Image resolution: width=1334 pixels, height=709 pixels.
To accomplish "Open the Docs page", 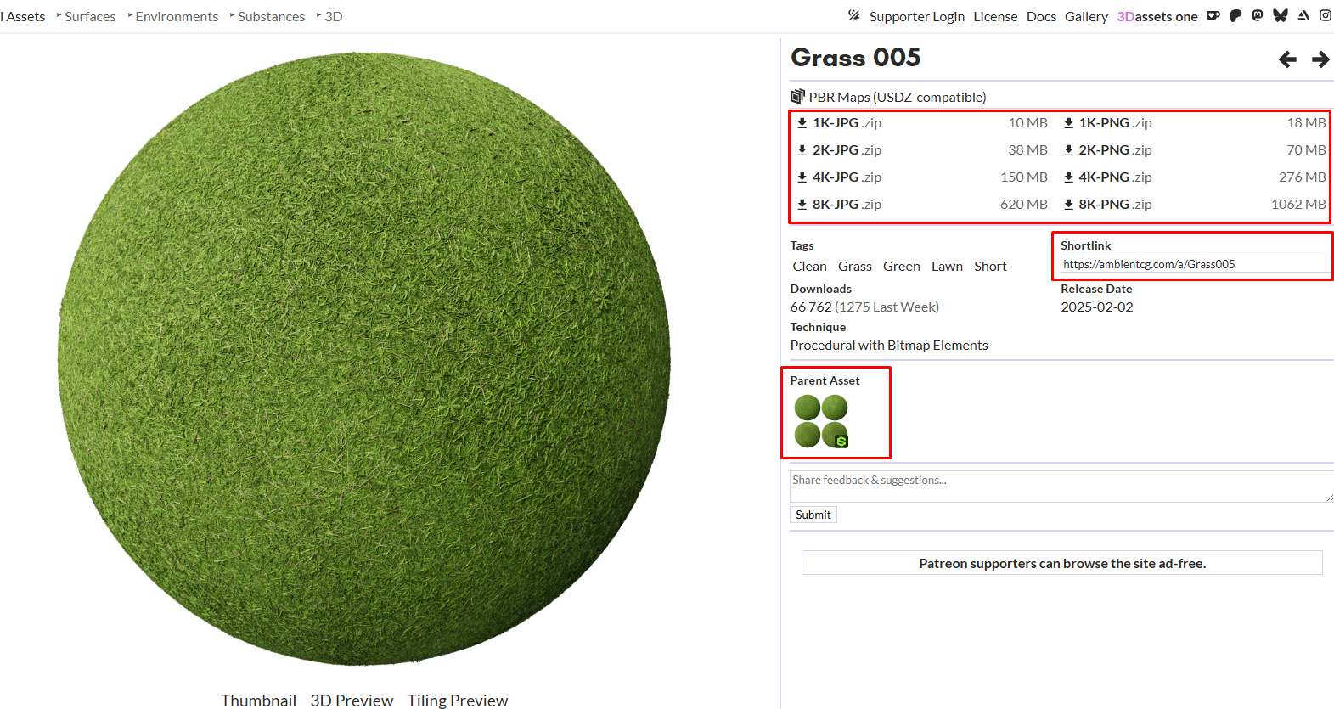I will tap(1041, 16).
